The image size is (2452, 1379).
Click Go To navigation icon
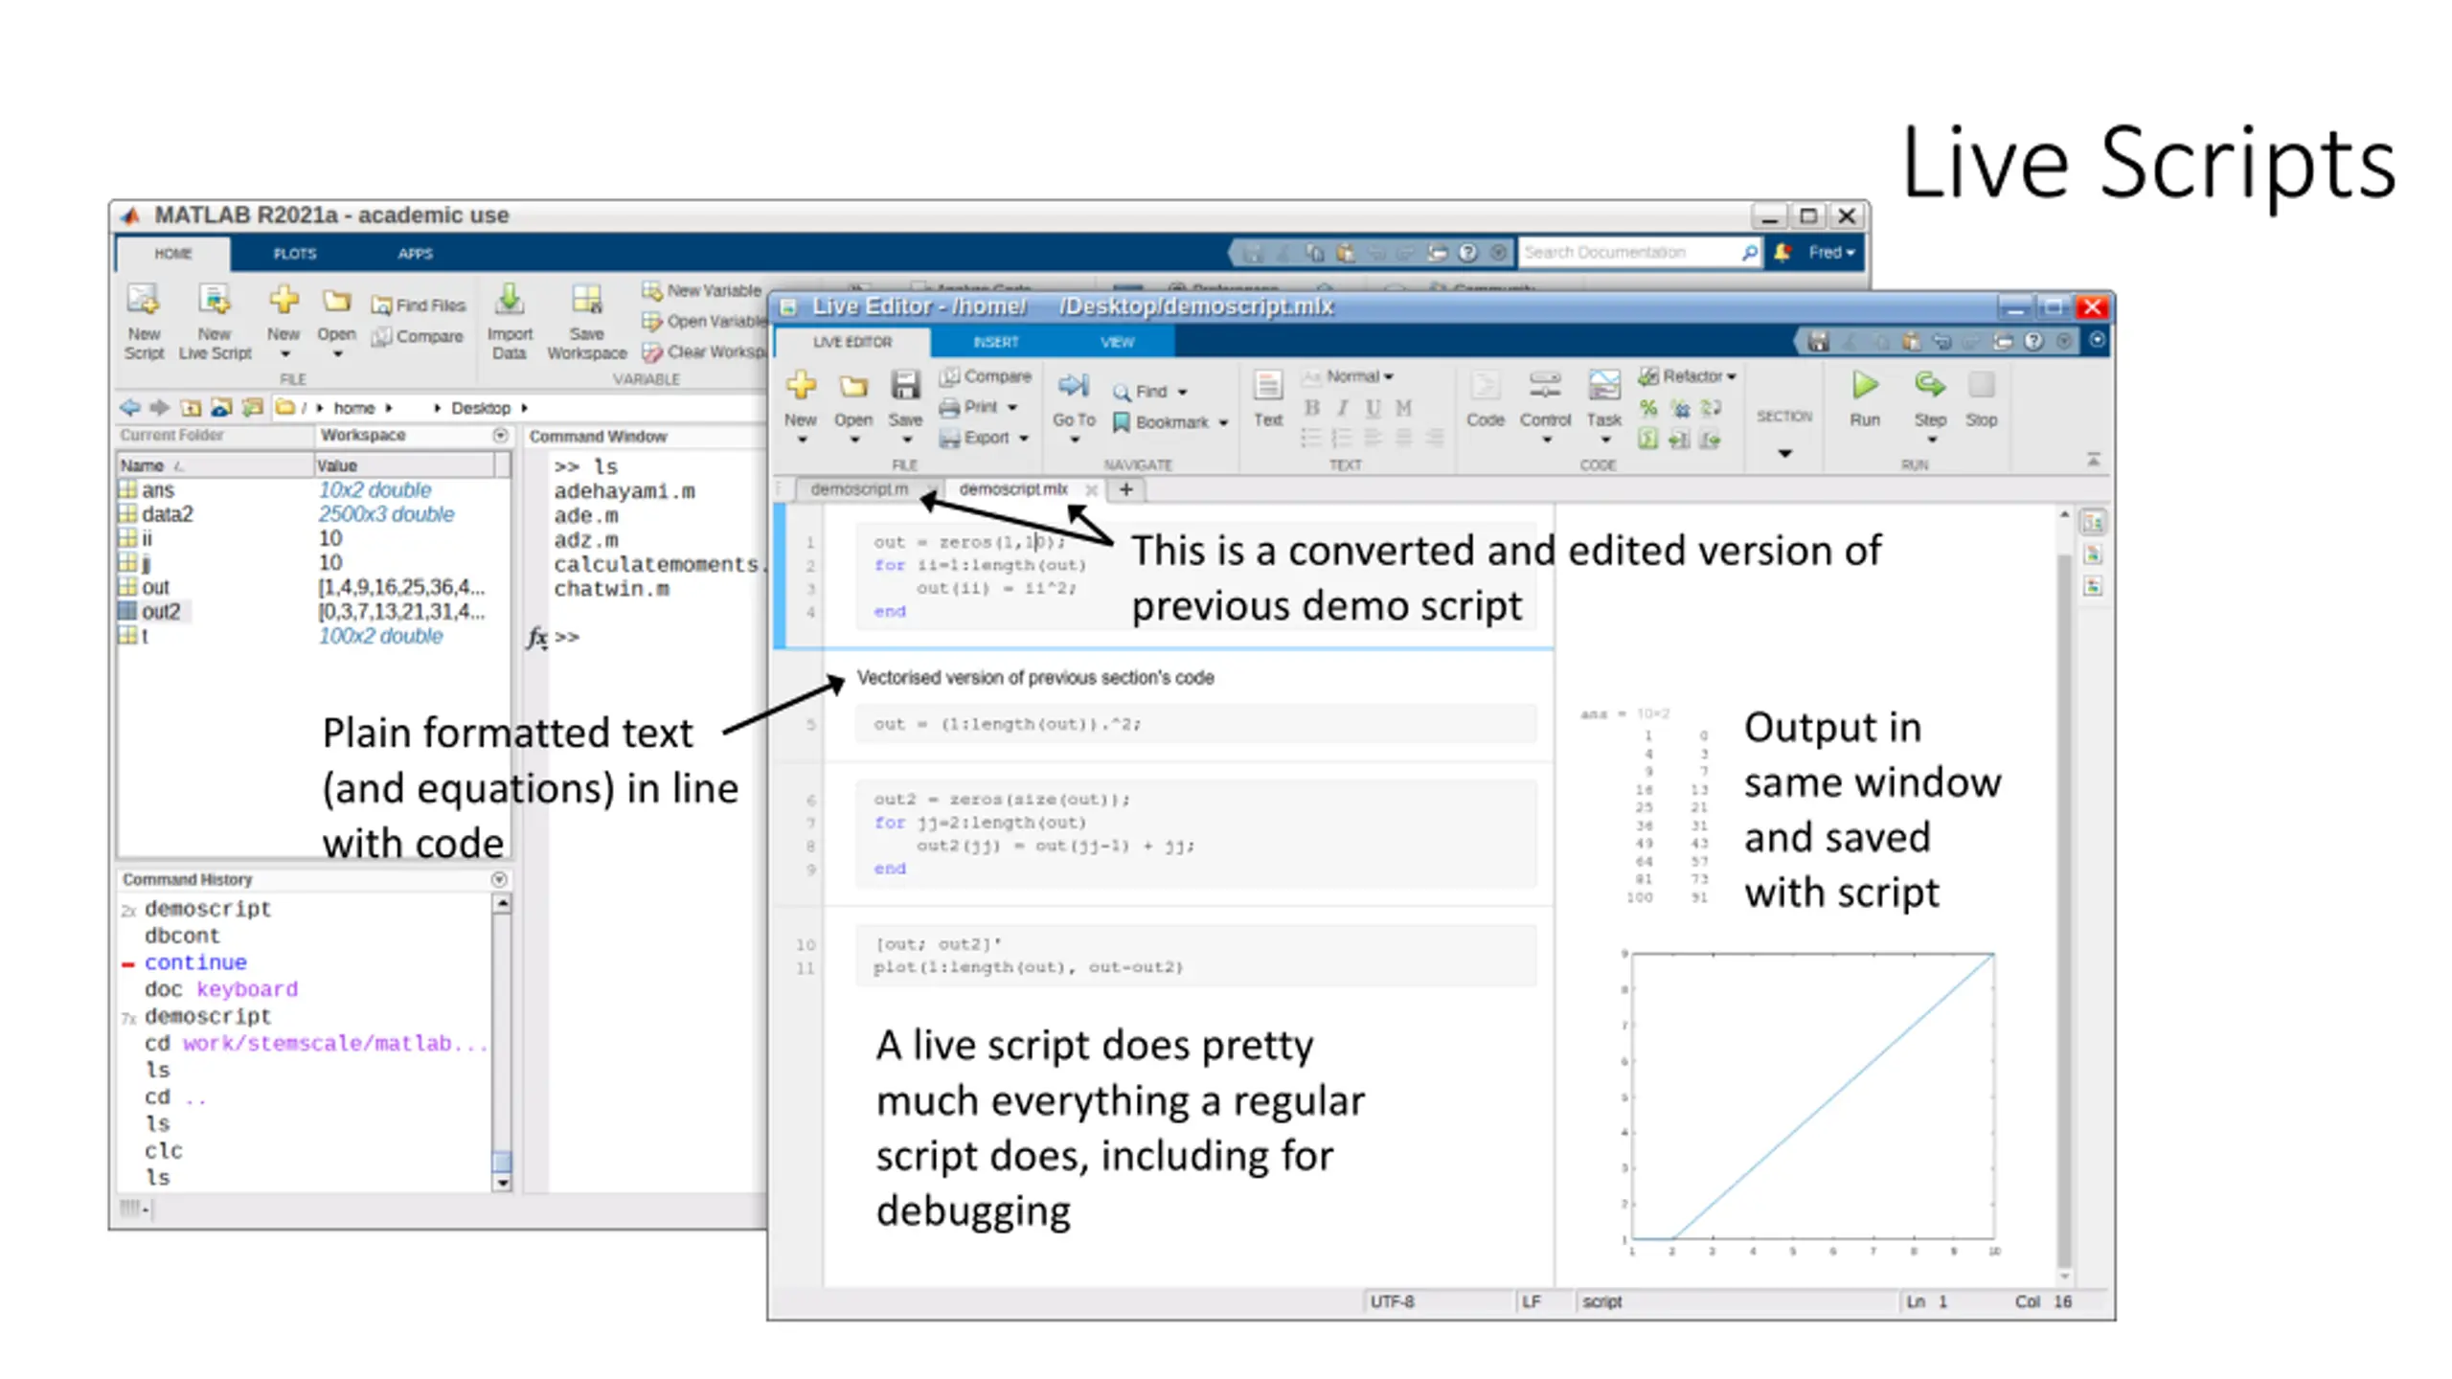(1073, 387)
